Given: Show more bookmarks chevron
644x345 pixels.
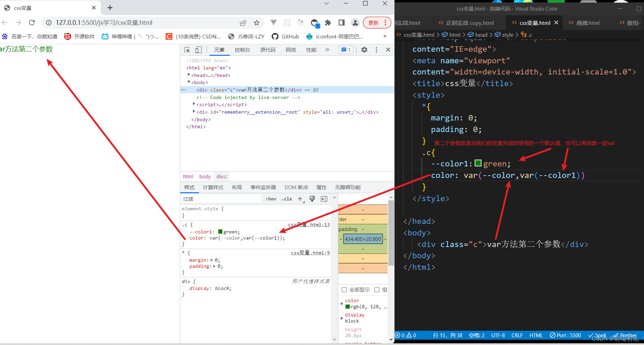Looking at the screenshot, I should 385,36.
